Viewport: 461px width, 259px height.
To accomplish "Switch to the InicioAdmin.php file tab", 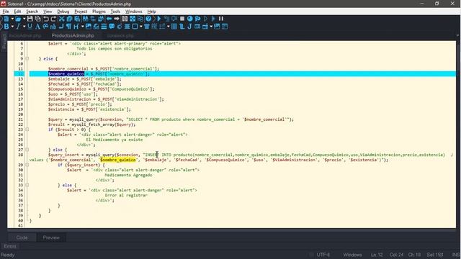I will pyautogui.click(x=25, y=35).
